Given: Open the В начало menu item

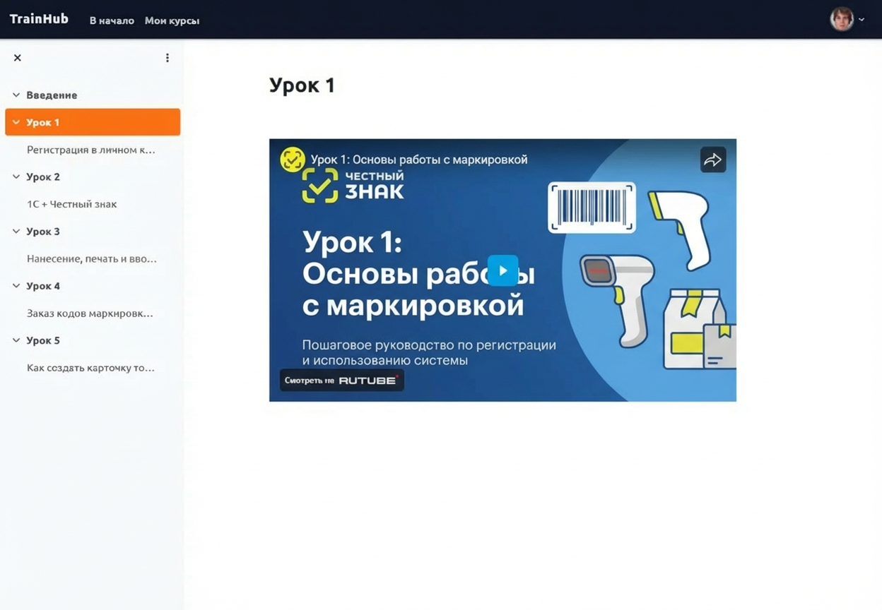Looking at the screenshot, I should coord(111,20).
